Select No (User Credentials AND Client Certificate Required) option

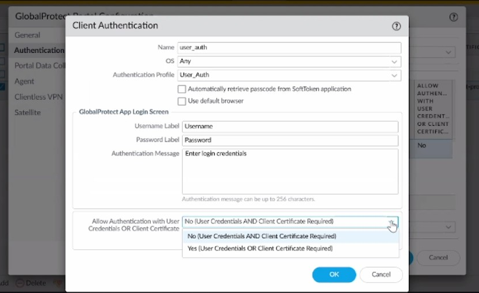[x=290, y=236]
